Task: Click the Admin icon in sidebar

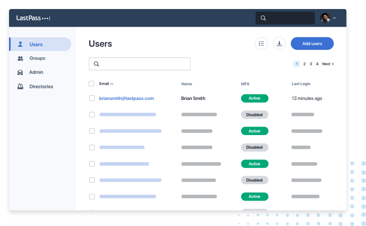Action: [x=20, y=72]
